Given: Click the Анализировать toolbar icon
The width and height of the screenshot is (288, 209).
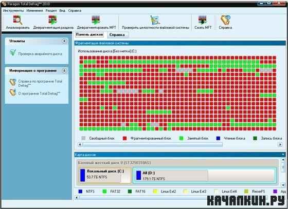Looking at the screenshot, I should [18, 20].
